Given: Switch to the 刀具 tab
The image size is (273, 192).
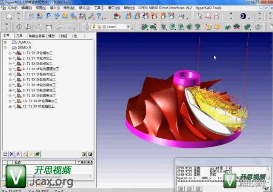Looking at the screenshot, I should (19, 36).
